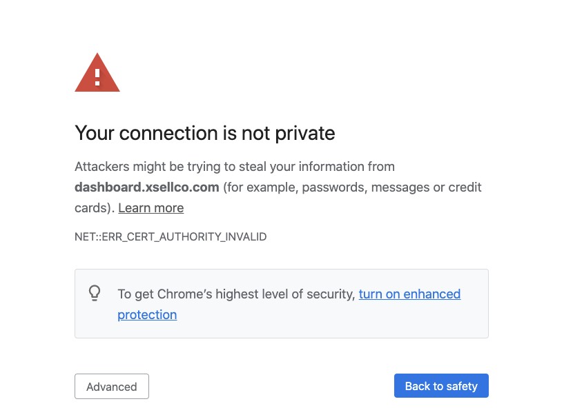Go back to safety
573x417 pixels.
[441, 385]
